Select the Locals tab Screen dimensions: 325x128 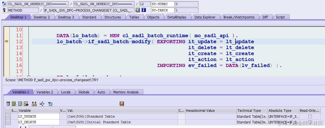66,92
